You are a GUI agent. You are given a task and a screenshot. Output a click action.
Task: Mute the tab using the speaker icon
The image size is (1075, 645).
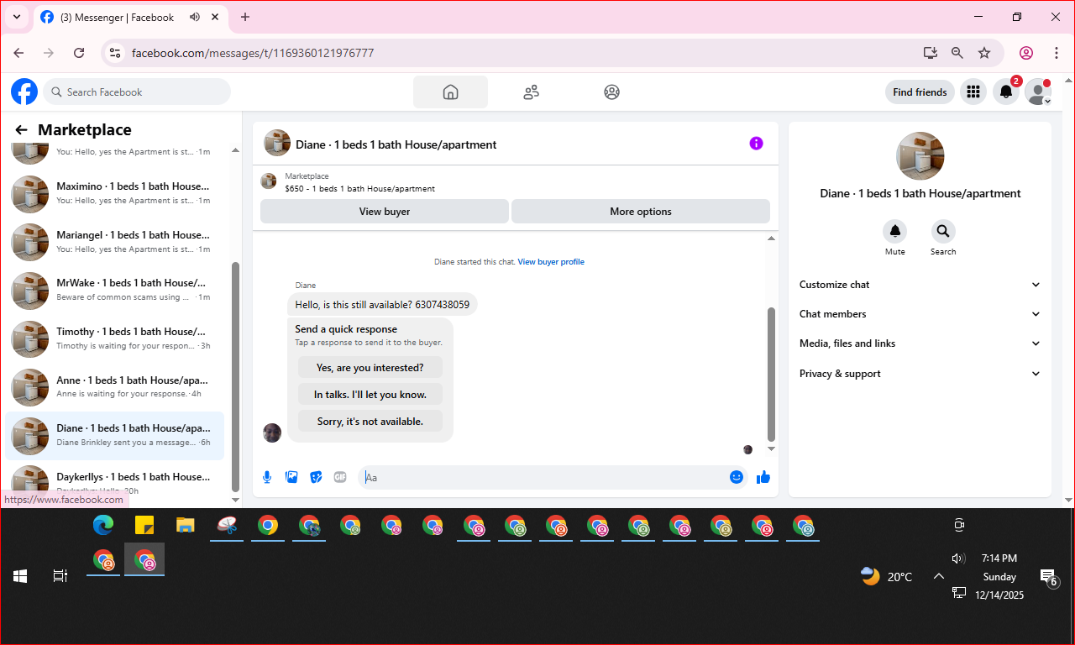(195, 17)
